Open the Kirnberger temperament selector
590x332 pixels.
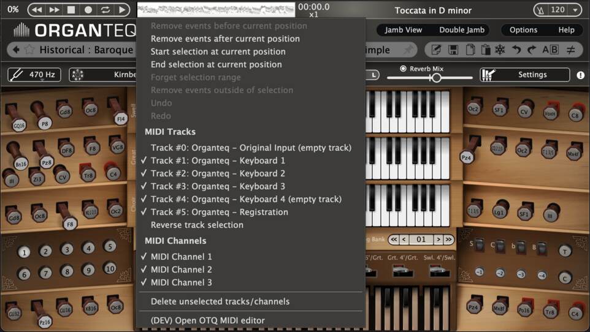pyautogui.click(x=102, y=75)
